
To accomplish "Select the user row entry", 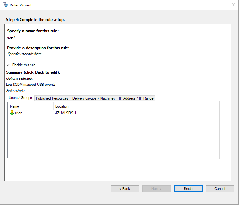I will coord(18,113).
